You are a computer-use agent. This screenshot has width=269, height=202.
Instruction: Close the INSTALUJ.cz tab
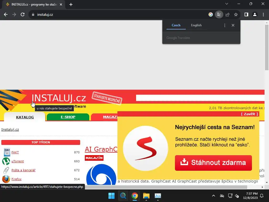61,4
